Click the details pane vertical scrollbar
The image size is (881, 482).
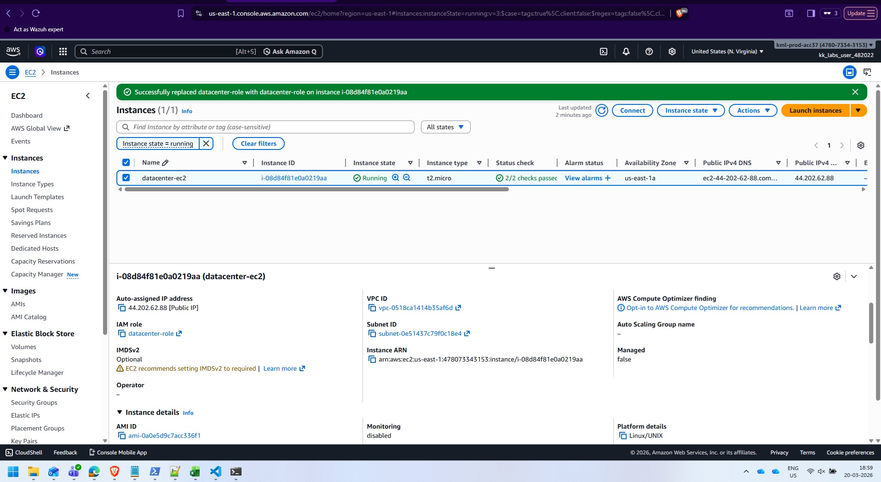tap(871, 323)
